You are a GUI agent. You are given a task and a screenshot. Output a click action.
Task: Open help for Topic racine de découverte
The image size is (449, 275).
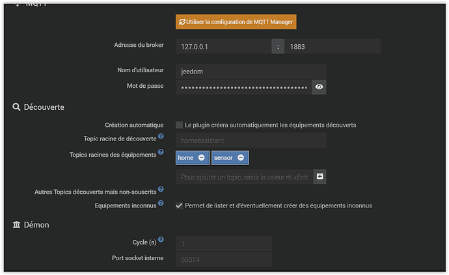point(161,137)
